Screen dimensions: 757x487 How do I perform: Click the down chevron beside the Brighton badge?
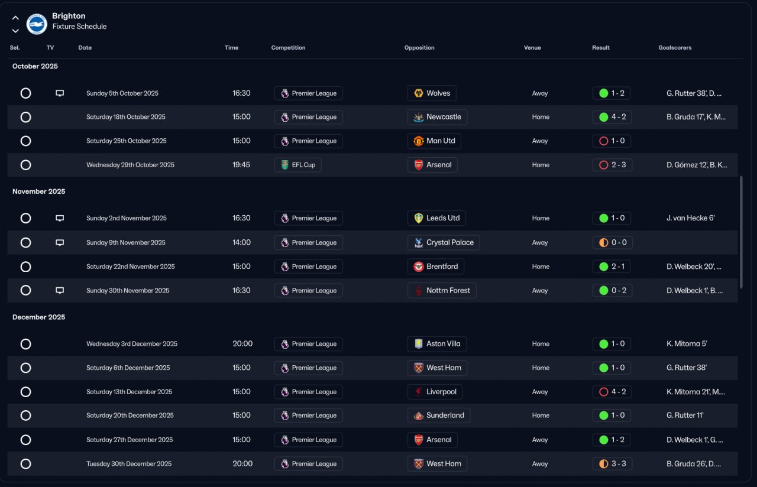point(15,31)
